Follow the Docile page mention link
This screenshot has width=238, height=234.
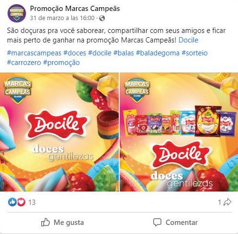(188, 40)
